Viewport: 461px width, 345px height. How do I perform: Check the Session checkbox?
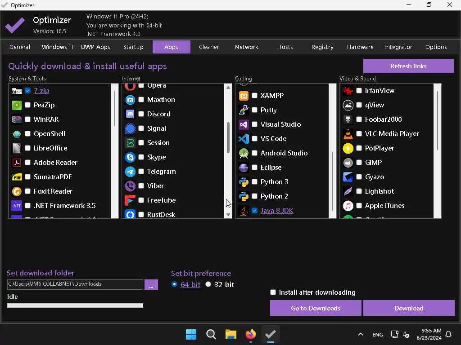click(x=141, y=143)
